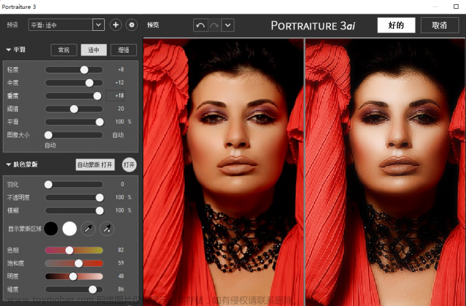Adjust the 不透明度 slider handle
The image size is (466, 306).
100,198
